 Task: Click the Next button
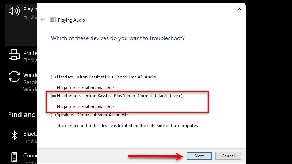[199, 156]
